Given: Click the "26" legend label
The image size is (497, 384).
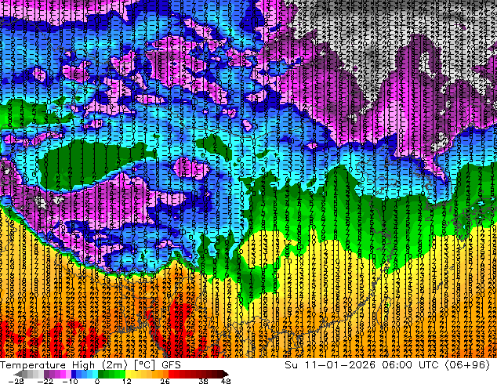Looking at the screenshot, I should coord(165,381).
